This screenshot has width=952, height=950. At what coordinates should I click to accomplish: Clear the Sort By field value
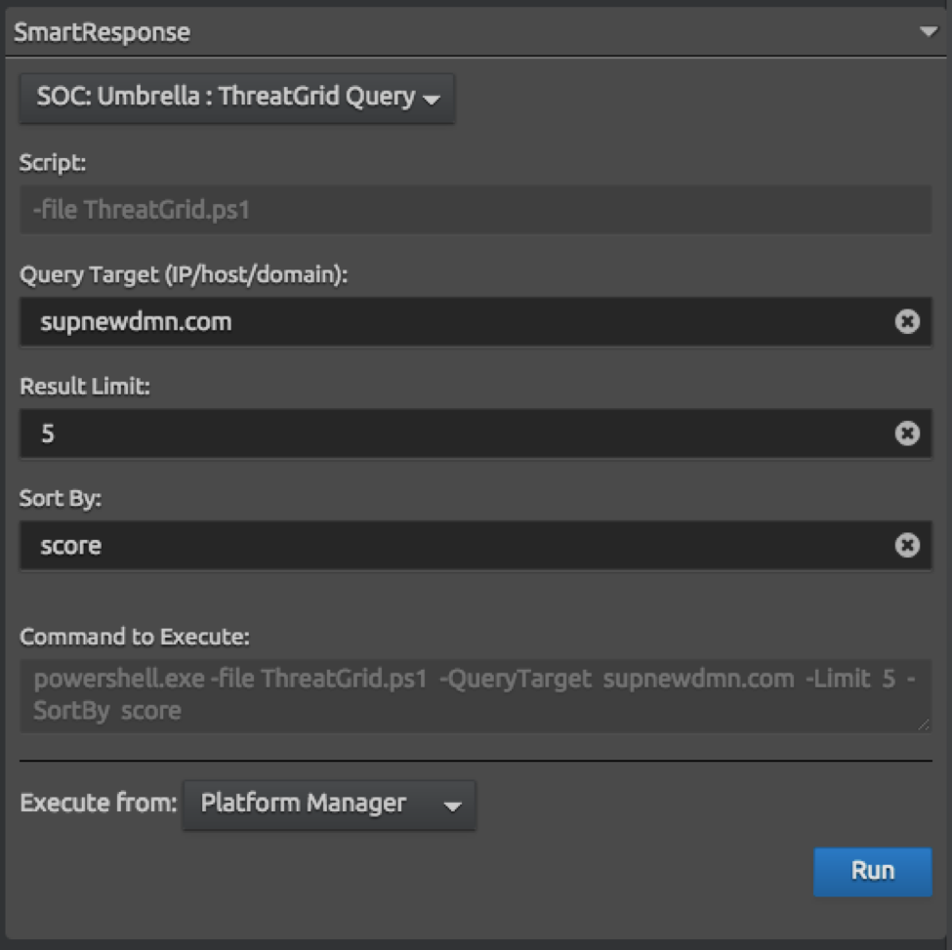[x=907, y=545]
